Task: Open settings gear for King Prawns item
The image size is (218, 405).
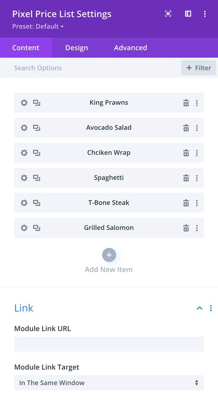Action: [24, 103]
